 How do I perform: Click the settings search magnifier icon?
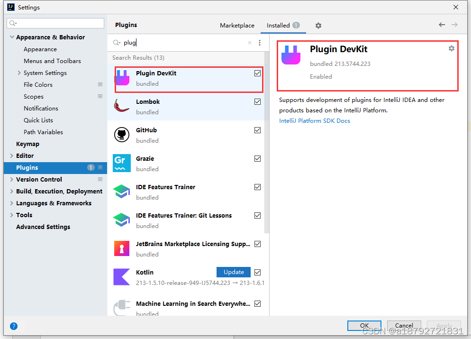(x=13, y=23)
